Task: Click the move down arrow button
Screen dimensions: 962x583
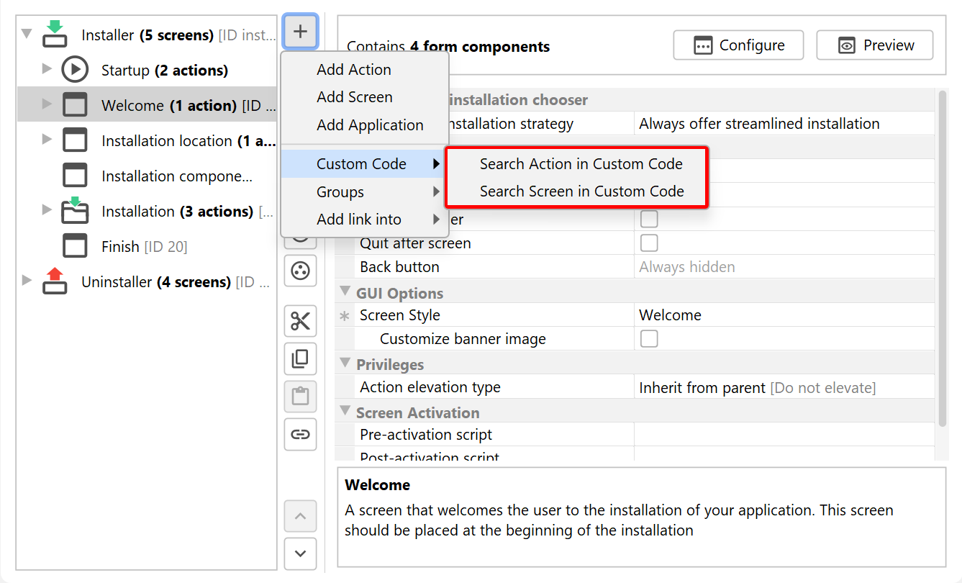Action: (300, 553)
